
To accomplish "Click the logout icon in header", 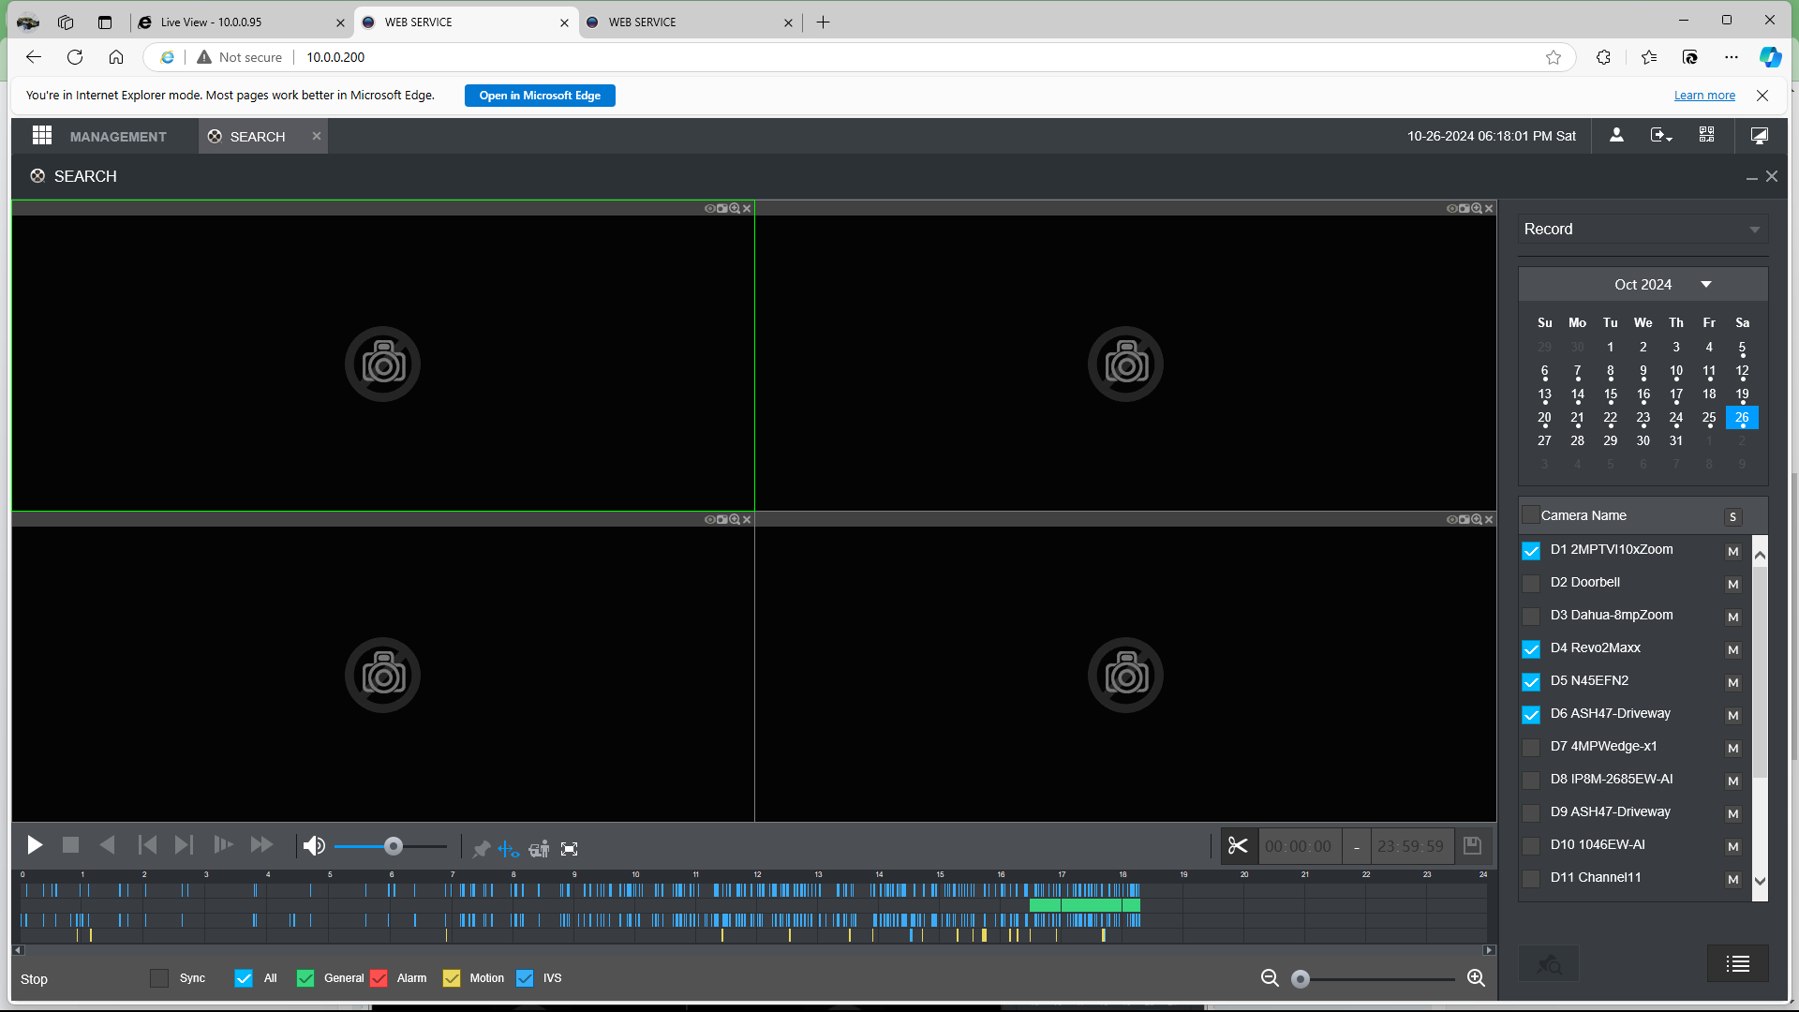I will [1661, 136].
